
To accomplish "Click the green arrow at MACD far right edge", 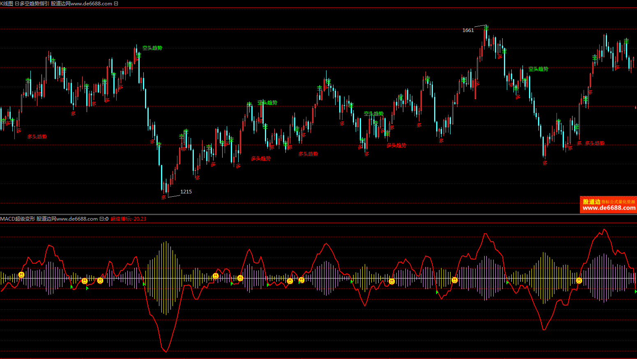I will coord(635,291).
